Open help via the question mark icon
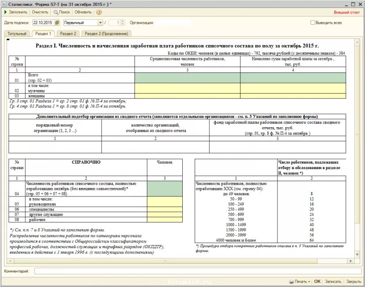365x287 pixels. tap(99, 12)
